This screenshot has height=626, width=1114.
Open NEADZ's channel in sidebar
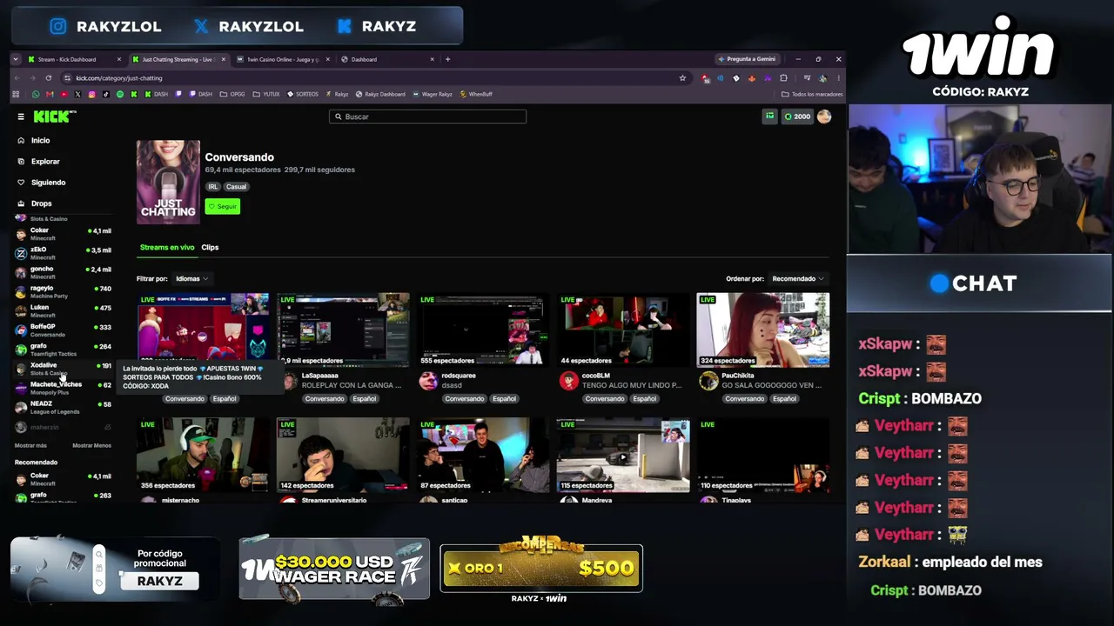point(64,407)
